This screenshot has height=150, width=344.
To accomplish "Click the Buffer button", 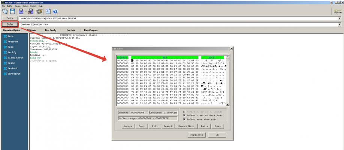I will [x=10, y=24].
